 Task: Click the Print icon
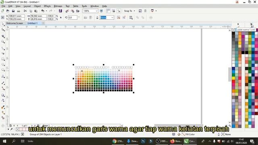point(19,11)
